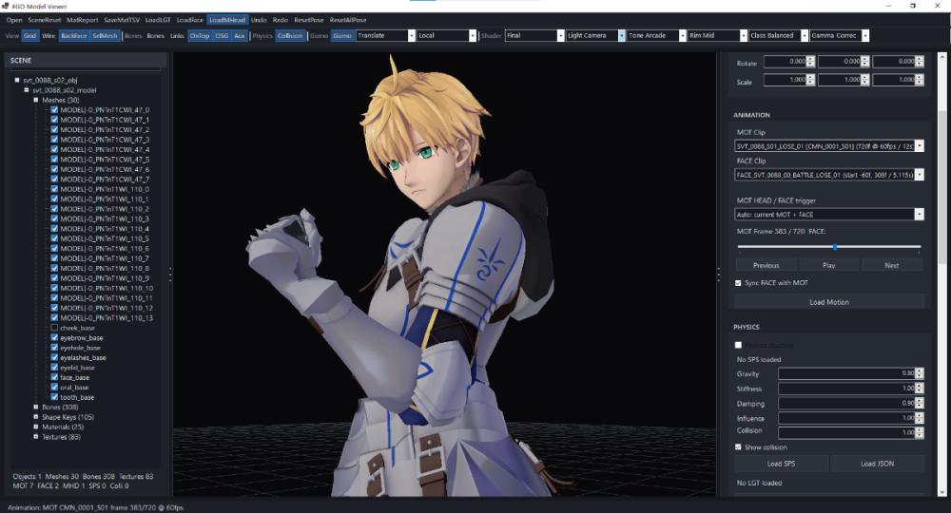
Task: Click the LoadMHead menu item
Action: (x=227, y=20)
